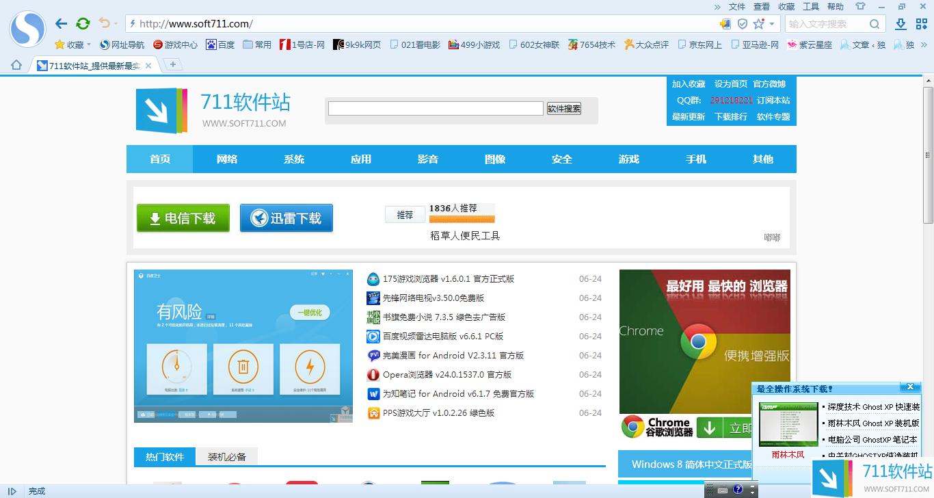Click the 百度 bookmark

pos(220,44)
